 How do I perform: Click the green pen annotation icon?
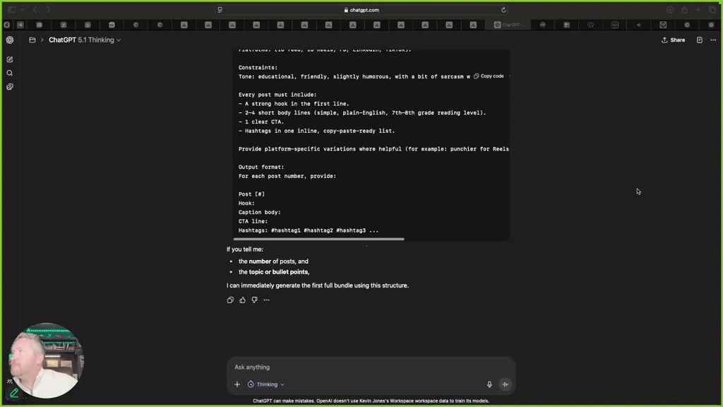(14, 393)
